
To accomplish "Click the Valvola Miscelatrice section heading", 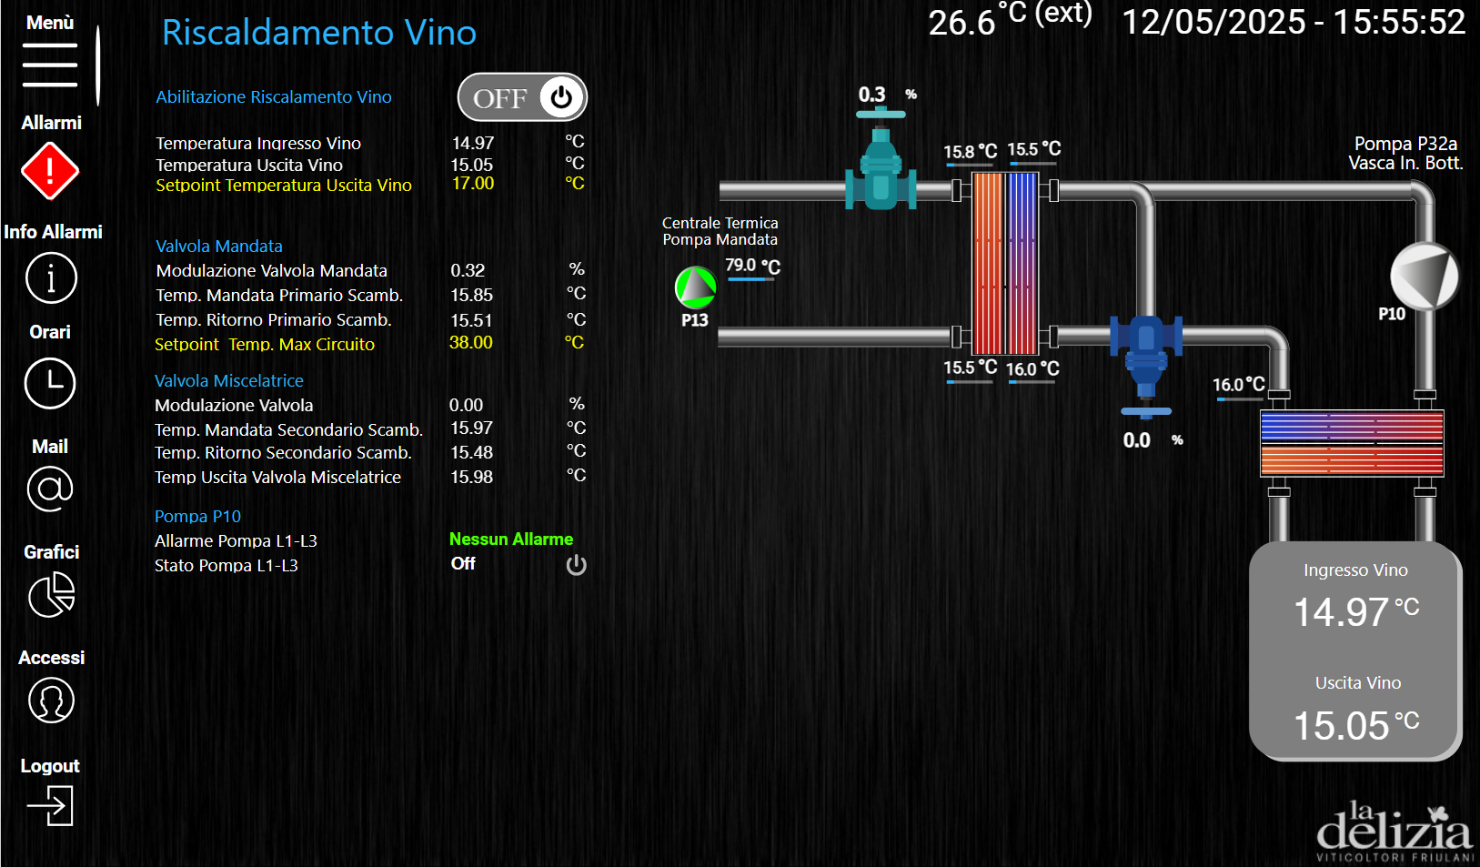I will pyautogui.click(x=229, y=381).
